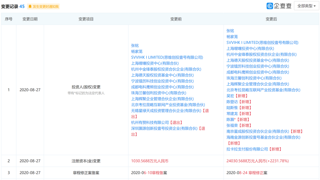
Task: Open 杨家茏 link in 变更后 column
Action: pyautogui.click(x=232, y=37)
